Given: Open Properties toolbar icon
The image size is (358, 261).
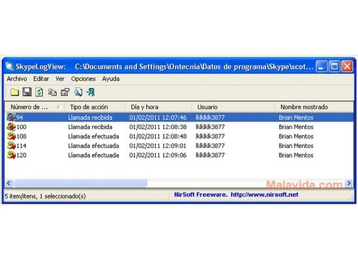Looking at the screenshot, I should 65,92.
